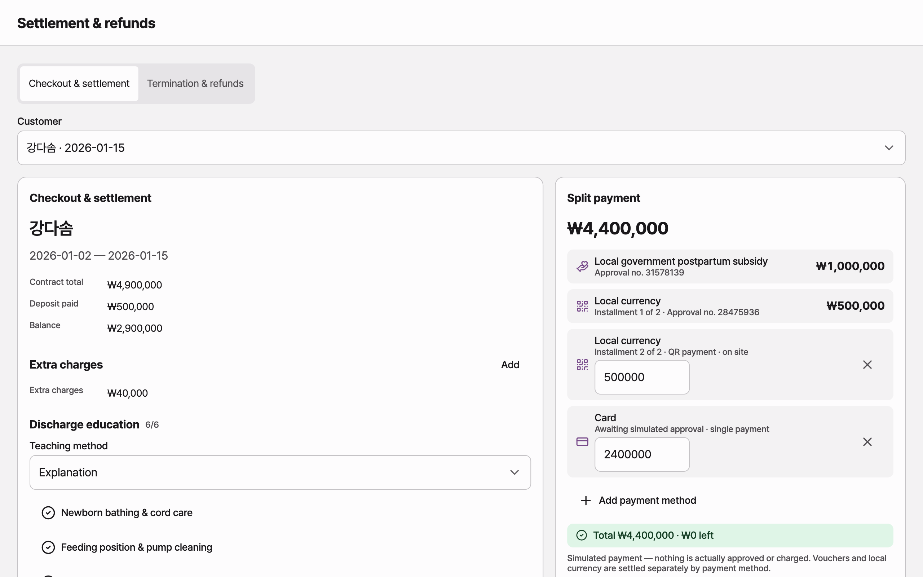Click the Extra charges ₩40,000 value
Viewport: 923px width, 577px height.
click(127, 393)
